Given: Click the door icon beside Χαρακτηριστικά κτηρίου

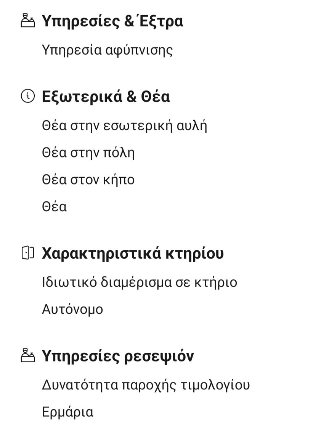Looking at the screenshot, I should coord(27,253).
